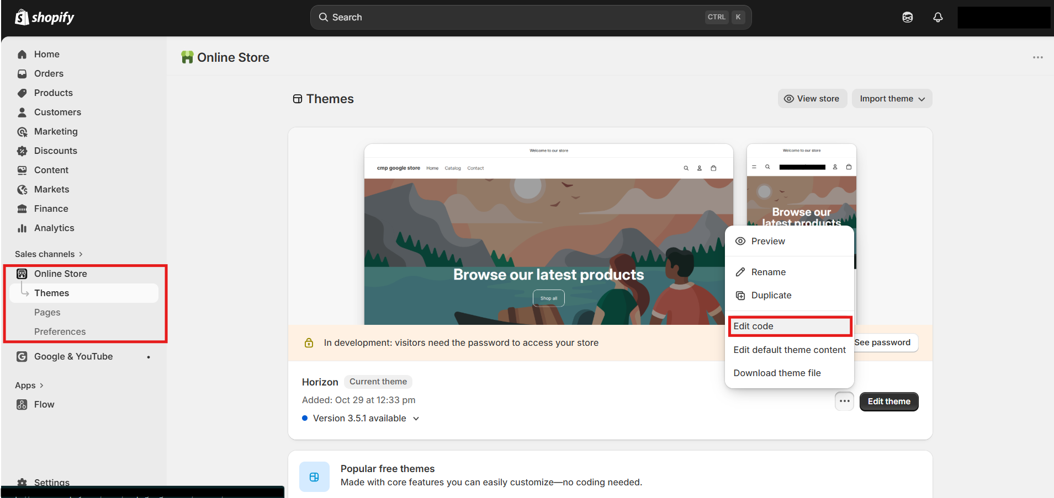Duplicate the Horizon theme via menu
This screenshot has width=1054, height=498.
771,295
